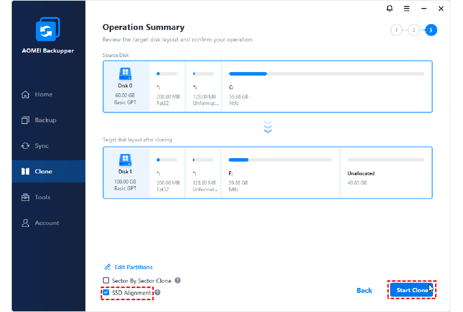The width and height of the screenshot is (463, 312).
Task: Click the Disk 0 60.00 GB size label
Action: [x=125, y=95]
